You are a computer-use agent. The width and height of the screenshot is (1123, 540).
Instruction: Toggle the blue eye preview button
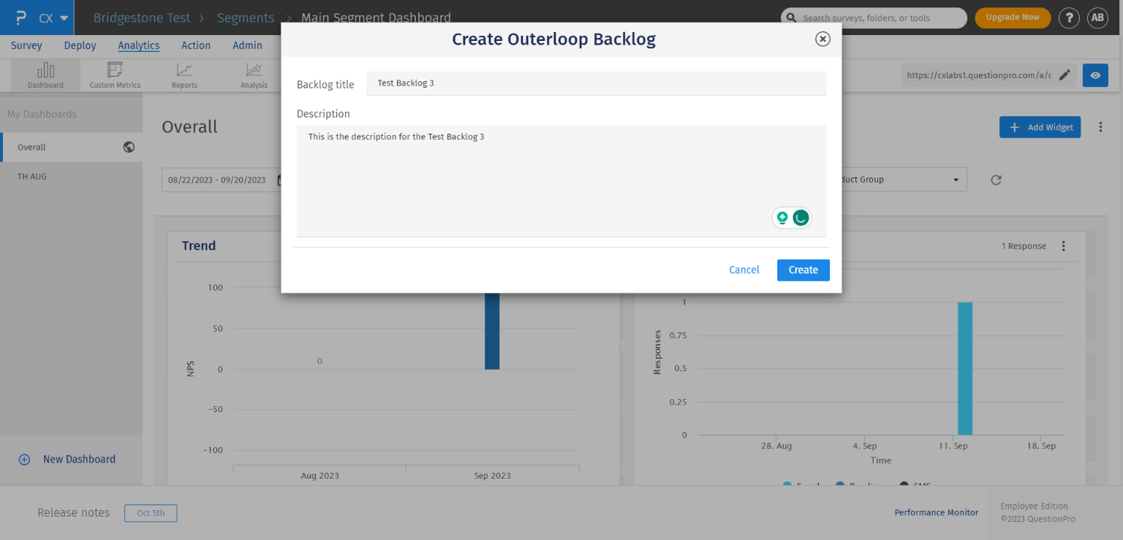pos(1095,75)
